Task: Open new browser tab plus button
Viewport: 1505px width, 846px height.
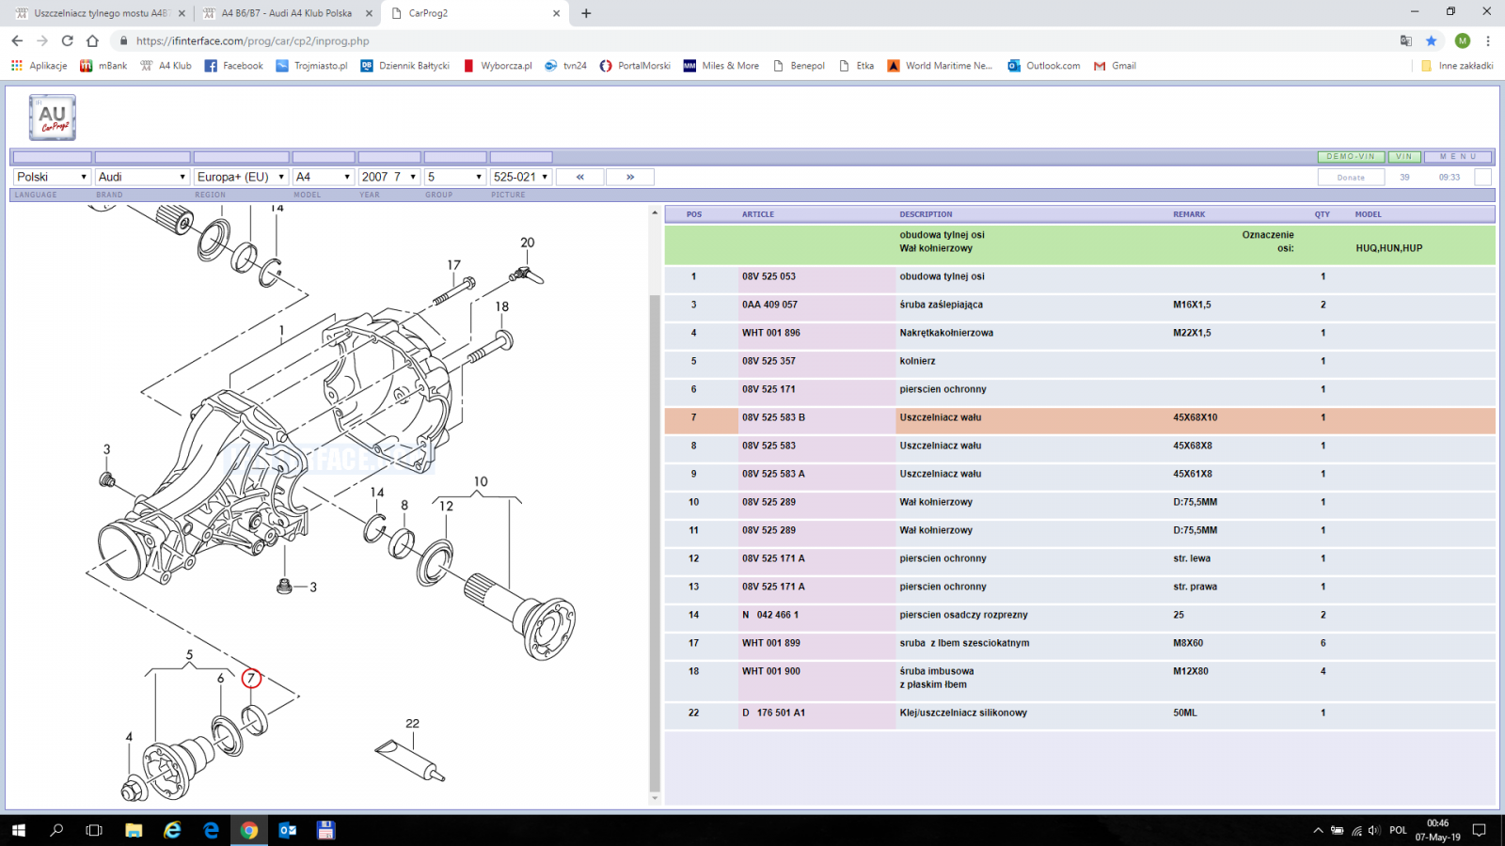Action: point(586,13)
